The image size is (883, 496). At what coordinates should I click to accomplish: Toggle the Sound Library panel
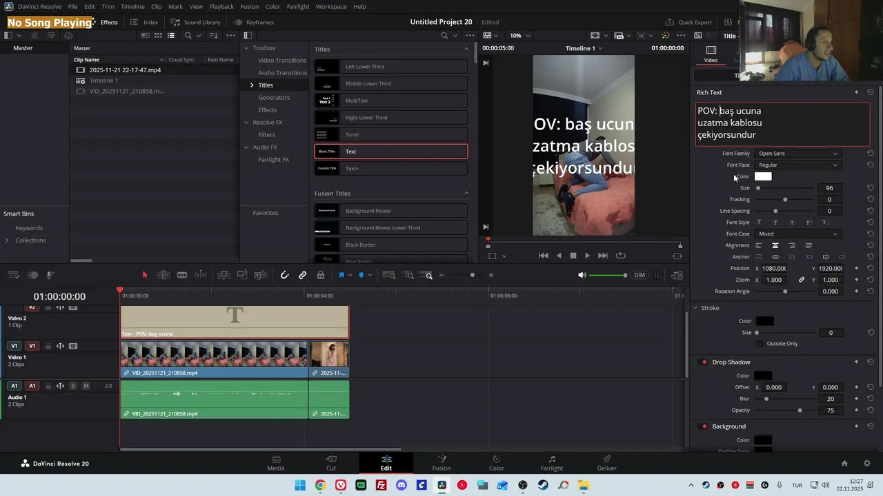pyautogui.click(x=195, y=22)
